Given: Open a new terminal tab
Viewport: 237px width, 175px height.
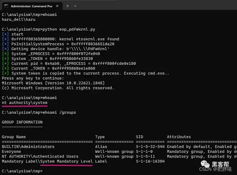Looking at the screenshot, I should tap(68, 6).
